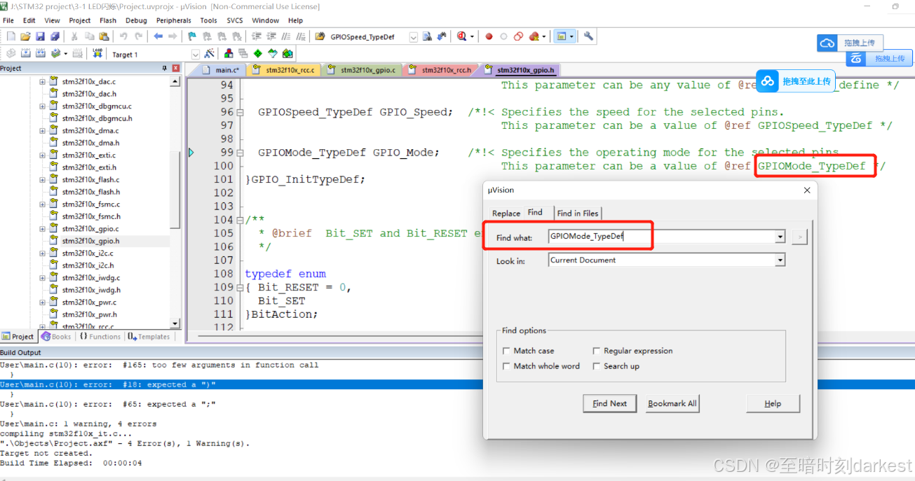915x481 pixels.
Task: Click the kill all breakpoints icon
Action: coord(534,36)
